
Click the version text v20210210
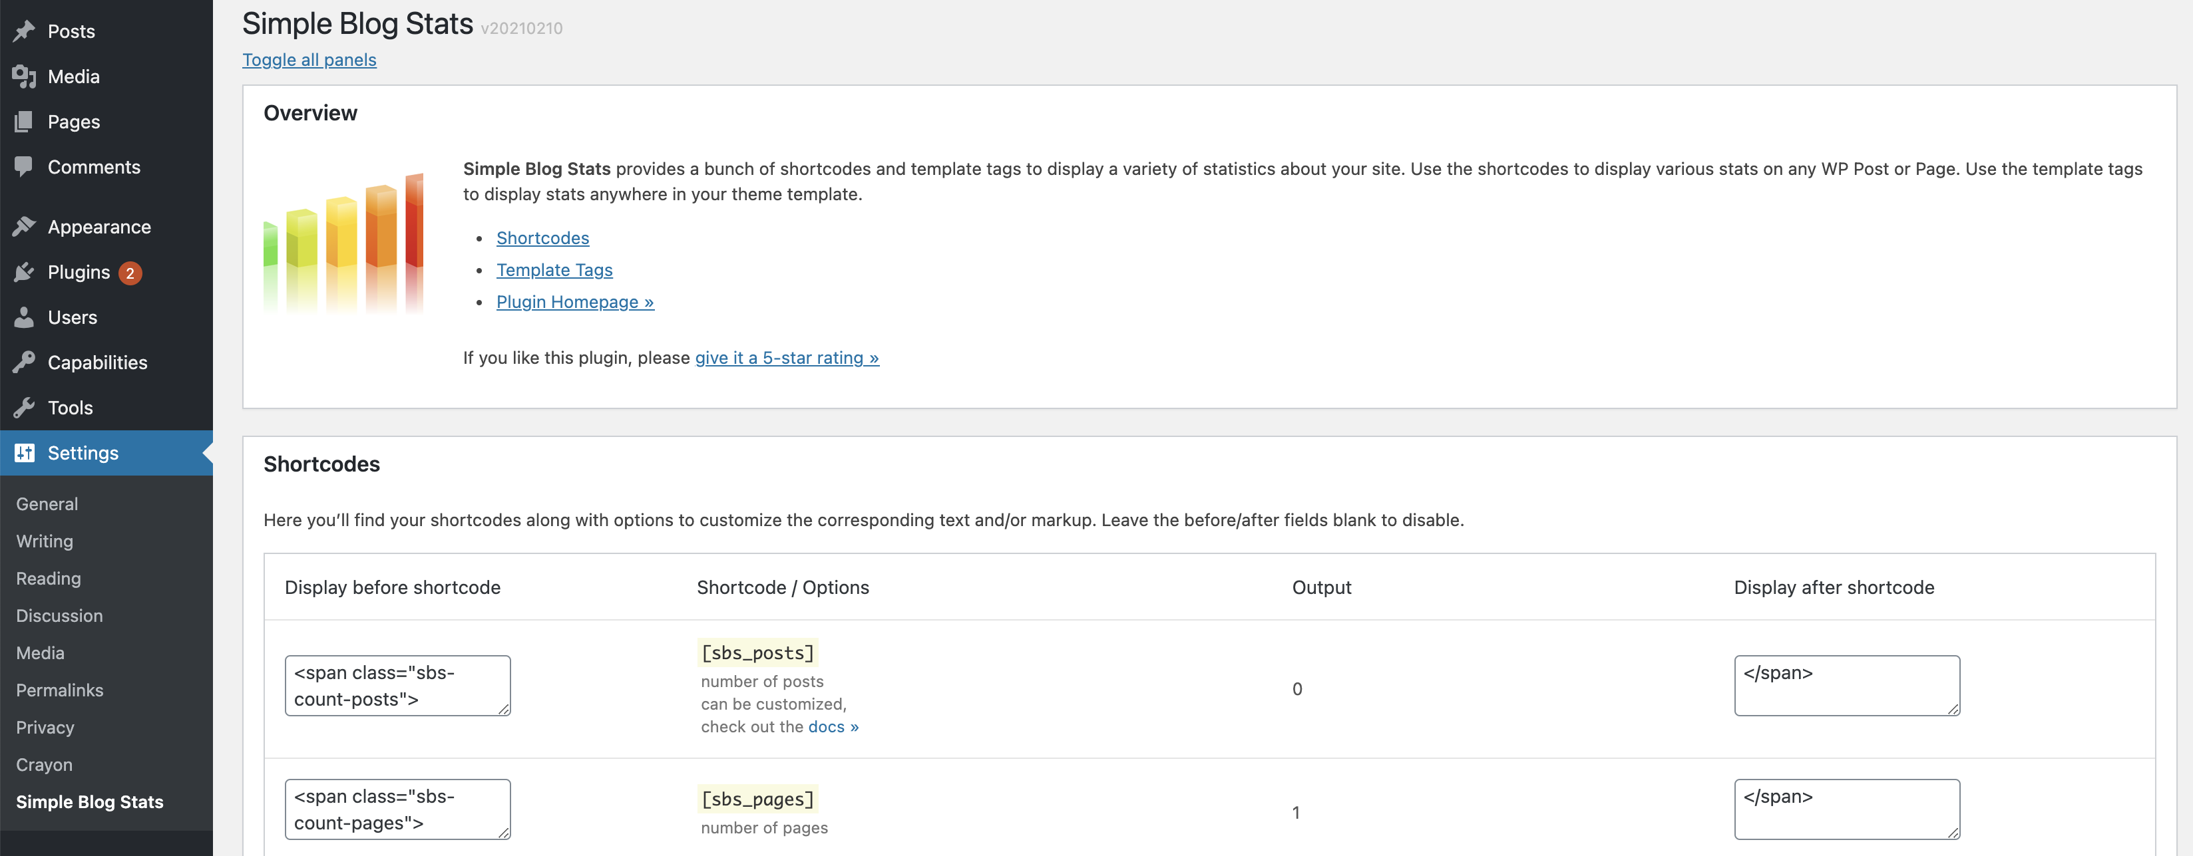521,28
